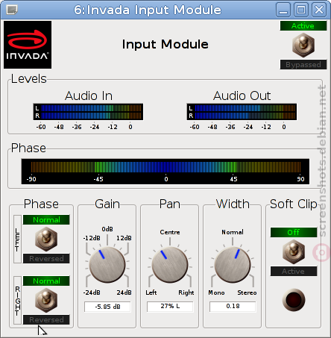The height and width of the screenshot is (338, 331).
Task: Select the 0.18 width value field
Action: [x=233, y=307]
